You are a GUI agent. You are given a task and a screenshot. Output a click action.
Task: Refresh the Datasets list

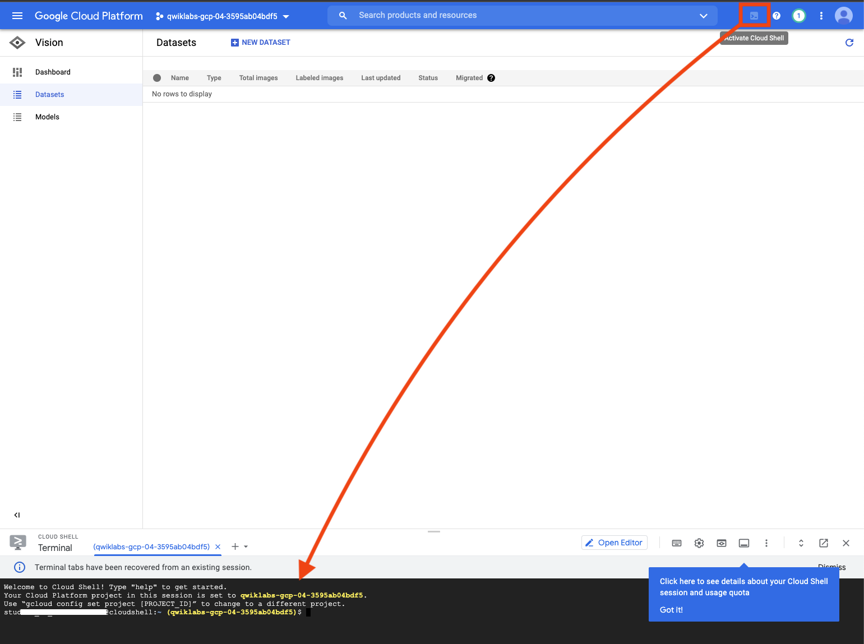[849, 43]
